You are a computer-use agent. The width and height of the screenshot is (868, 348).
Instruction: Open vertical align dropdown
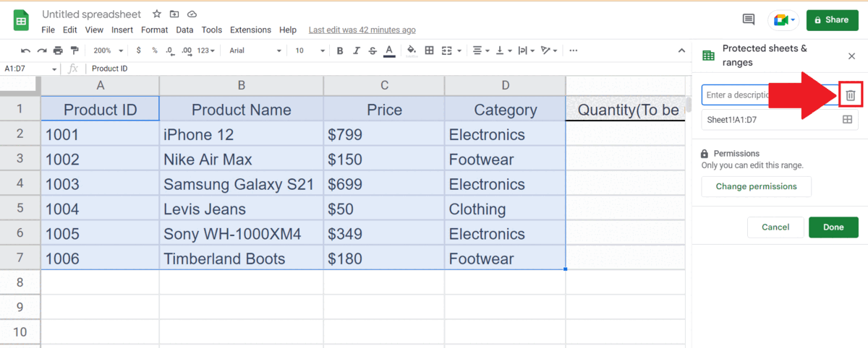tap(504, 51)
